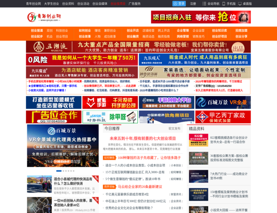
Task: Open 注册 register link
Action: tap(193, 3)
